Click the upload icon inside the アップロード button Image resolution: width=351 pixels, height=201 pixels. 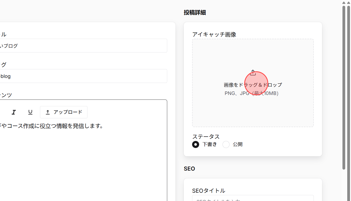pos(48,112)
